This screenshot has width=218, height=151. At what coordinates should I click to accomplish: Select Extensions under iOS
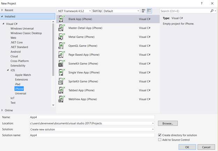click(x=21, y=80)
